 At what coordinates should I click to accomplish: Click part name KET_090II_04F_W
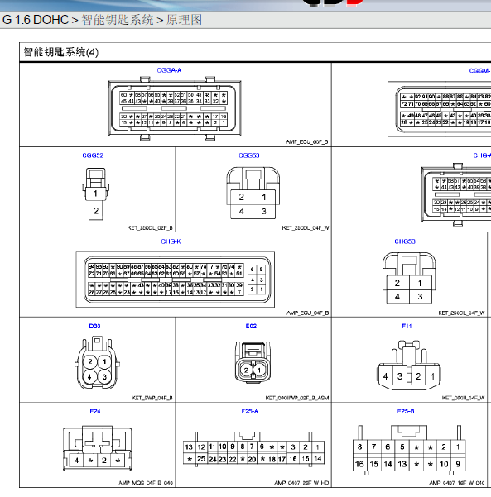click(x=464, y=398)
